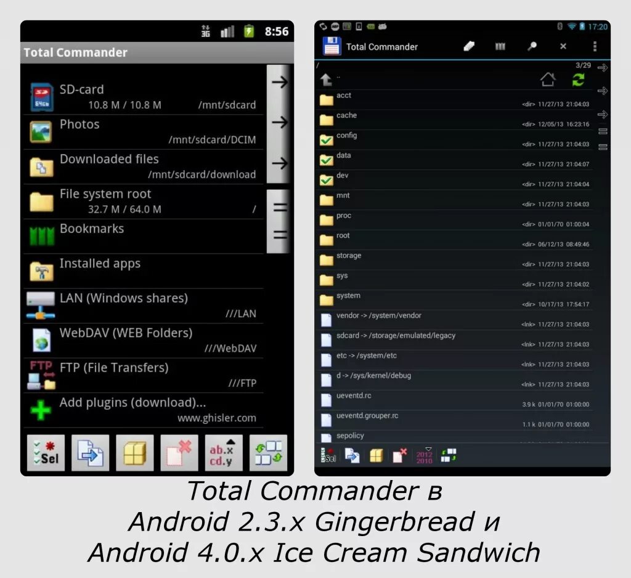The width and height of the screenshot is (631, 578).
Task: Open SD-card entry in left screen
Action: point(143,97)
